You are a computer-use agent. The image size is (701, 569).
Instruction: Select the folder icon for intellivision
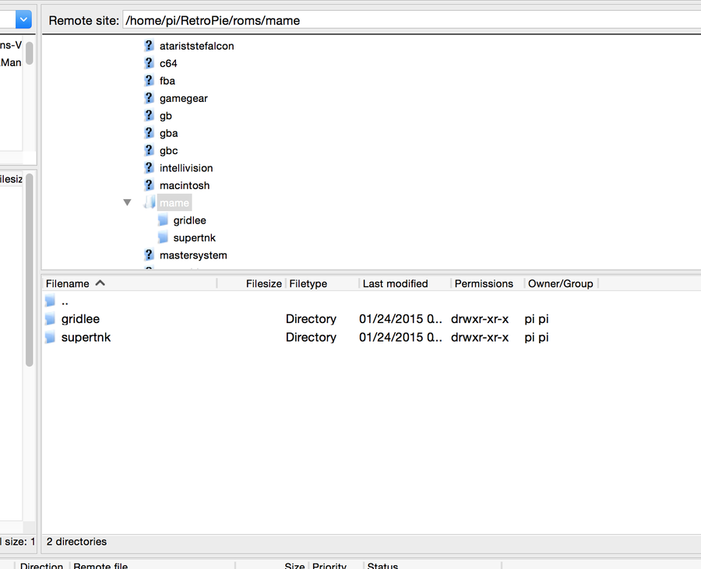click(x=149, y=168)
